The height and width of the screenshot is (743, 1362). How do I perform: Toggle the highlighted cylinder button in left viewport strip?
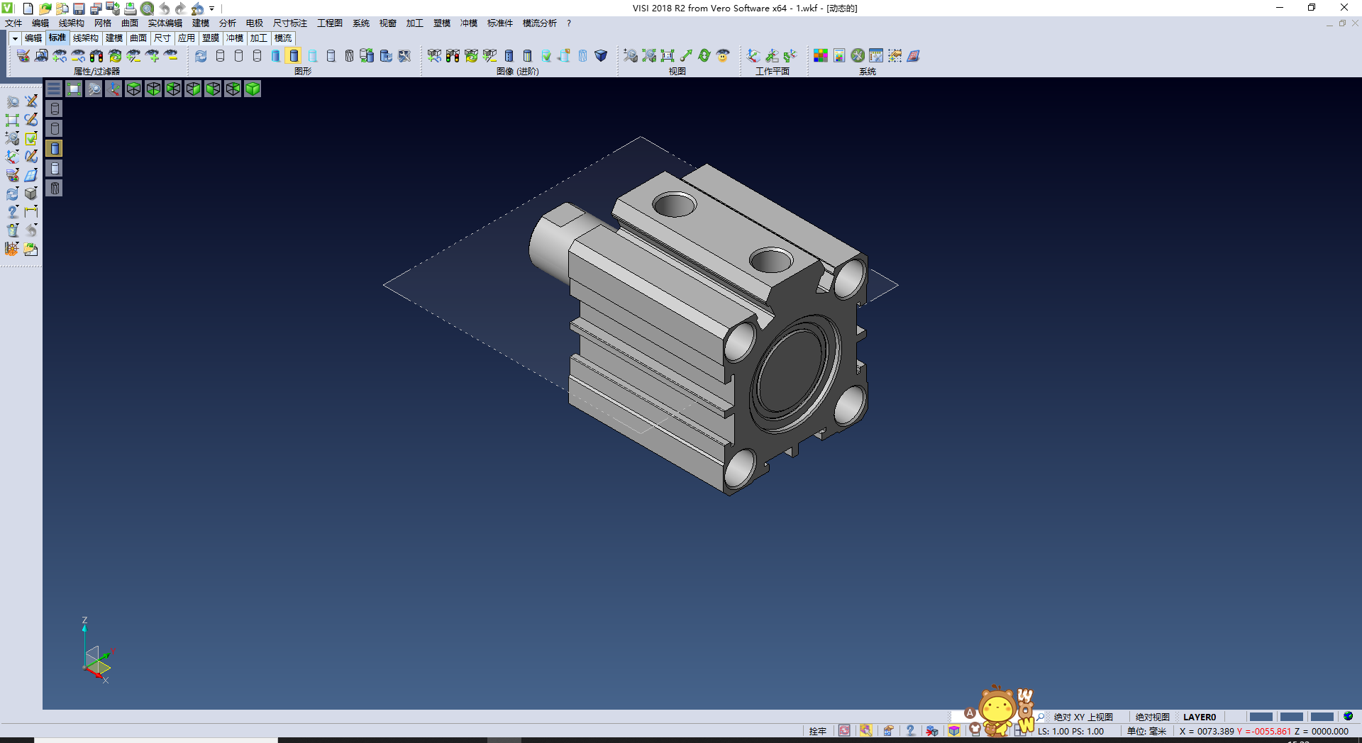point(55,148)
